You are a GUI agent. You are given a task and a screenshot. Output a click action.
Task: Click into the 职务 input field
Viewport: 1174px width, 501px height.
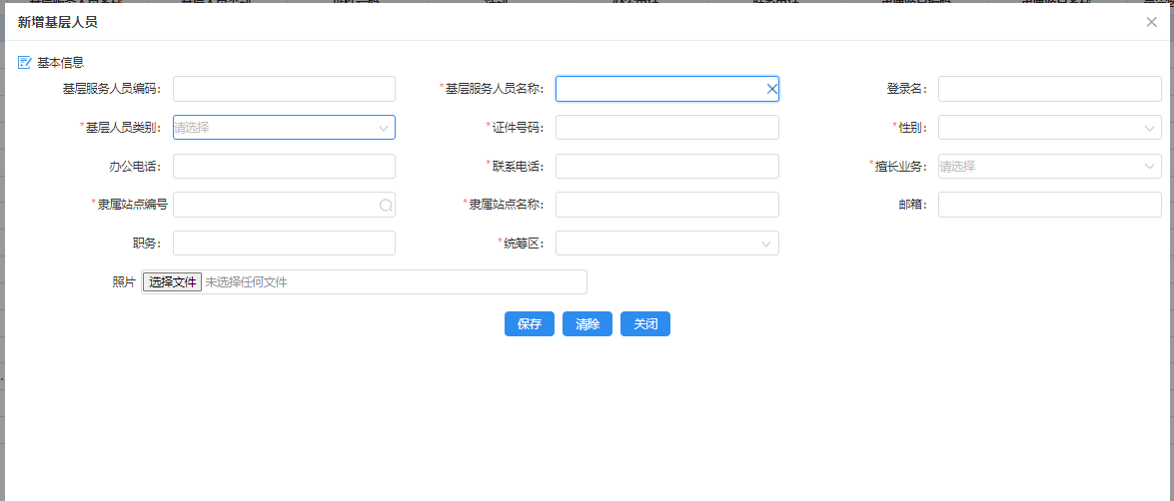284,244
